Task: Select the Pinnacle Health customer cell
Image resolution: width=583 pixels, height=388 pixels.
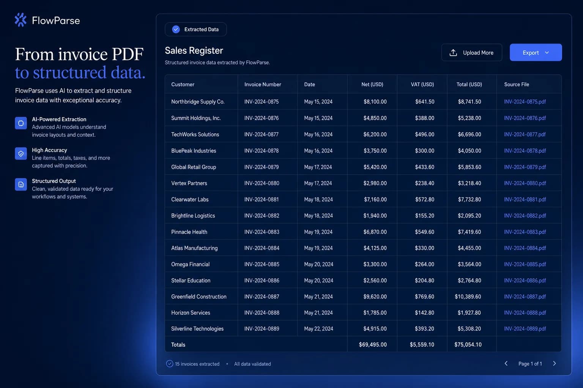Action: coord(201,232)
